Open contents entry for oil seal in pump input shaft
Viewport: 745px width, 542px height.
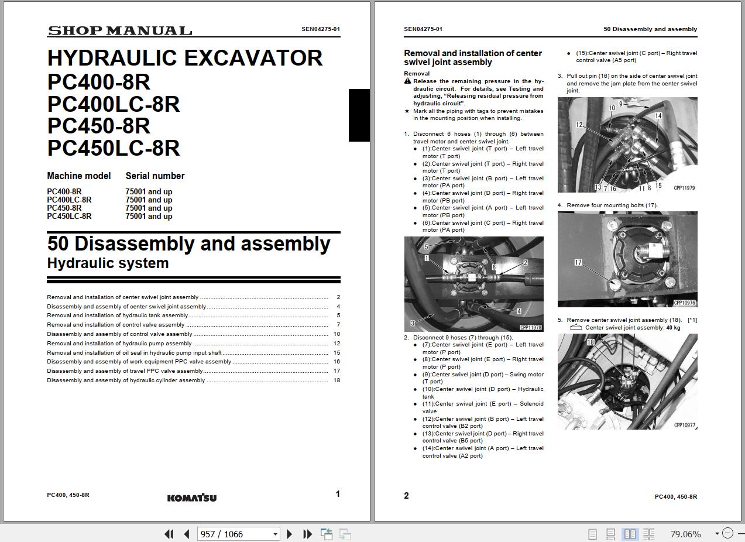[193, 353]
